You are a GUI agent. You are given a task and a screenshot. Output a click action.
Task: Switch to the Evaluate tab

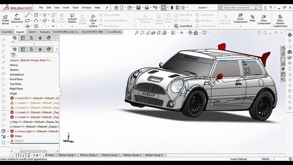coord(45,32)
